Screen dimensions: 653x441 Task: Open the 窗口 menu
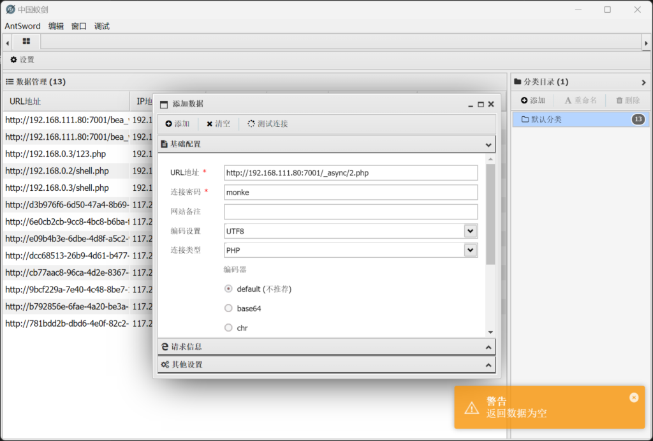pos(78,26)
